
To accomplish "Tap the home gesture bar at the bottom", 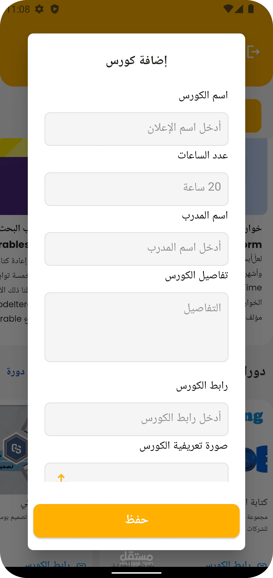I will (x=136, y=572).
